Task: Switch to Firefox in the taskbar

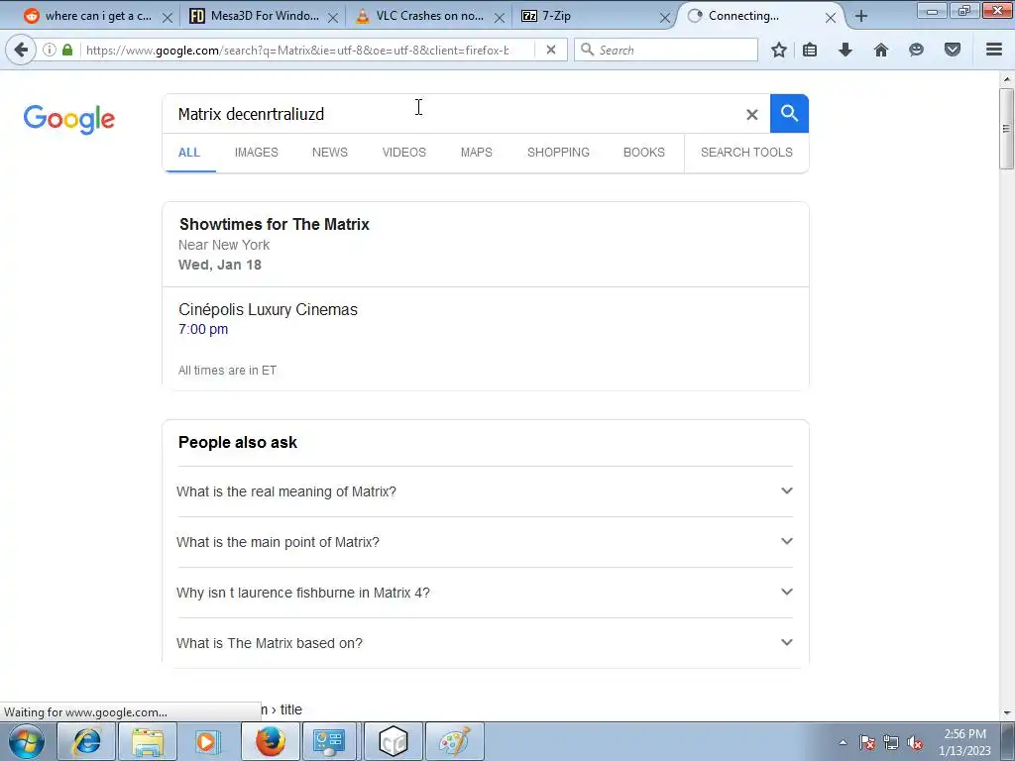Action: pyautogui.click(x=270, y=741)
